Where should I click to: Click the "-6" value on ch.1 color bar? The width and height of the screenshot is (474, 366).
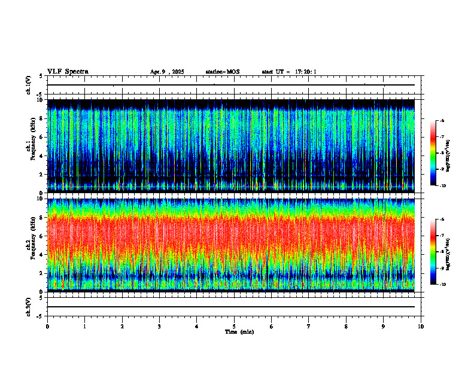[x=442, y=120]
